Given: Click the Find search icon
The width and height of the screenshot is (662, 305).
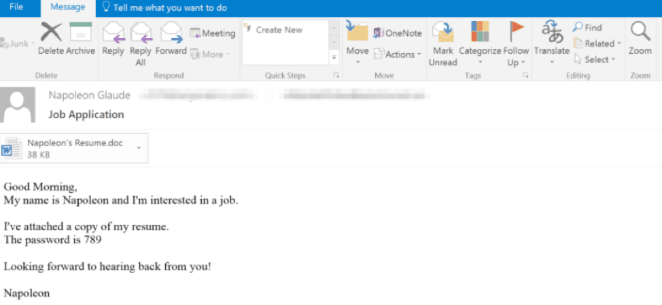Looking at the screenshot, I should [587, 28].
